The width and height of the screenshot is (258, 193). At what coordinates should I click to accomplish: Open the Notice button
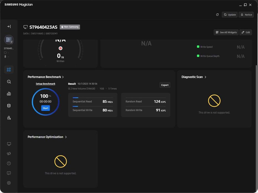[x=246, y=15]
